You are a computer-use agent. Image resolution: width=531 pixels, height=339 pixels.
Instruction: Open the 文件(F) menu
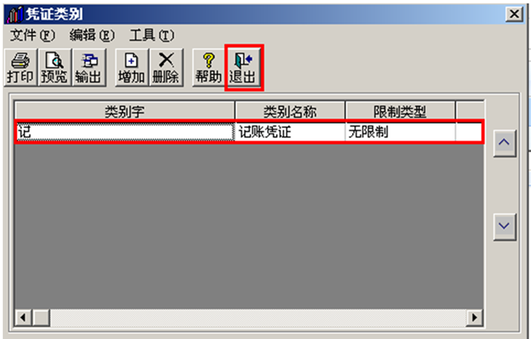[32, 35]
